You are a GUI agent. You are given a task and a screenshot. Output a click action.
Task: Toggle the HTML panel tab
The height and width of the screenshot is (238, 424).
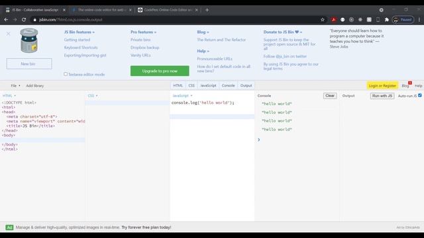[178, 85]
